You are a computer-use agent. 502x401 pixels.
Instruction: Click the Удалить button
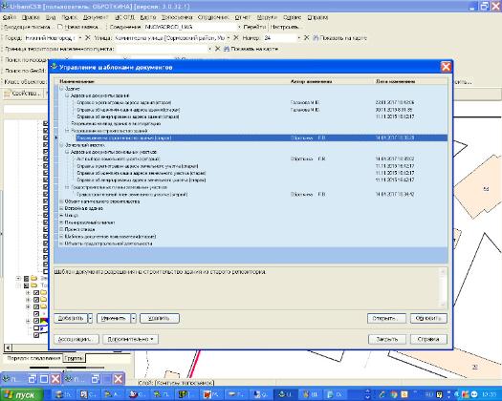[159, 318]
